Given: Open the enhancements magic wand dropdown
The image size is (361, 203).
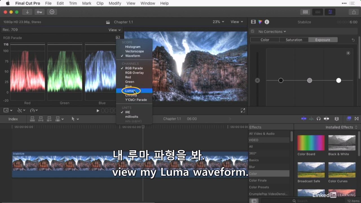Looking at the screenshot, I should coord(21,110).
